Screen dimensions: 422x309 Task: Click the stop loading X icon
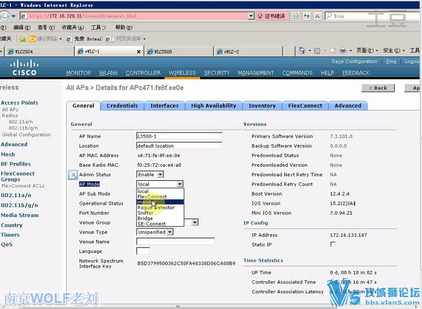point(318,16)
